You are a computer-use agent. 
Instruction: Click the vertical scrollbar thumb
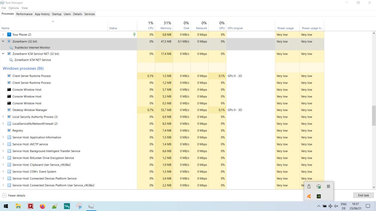coord(374,116)
